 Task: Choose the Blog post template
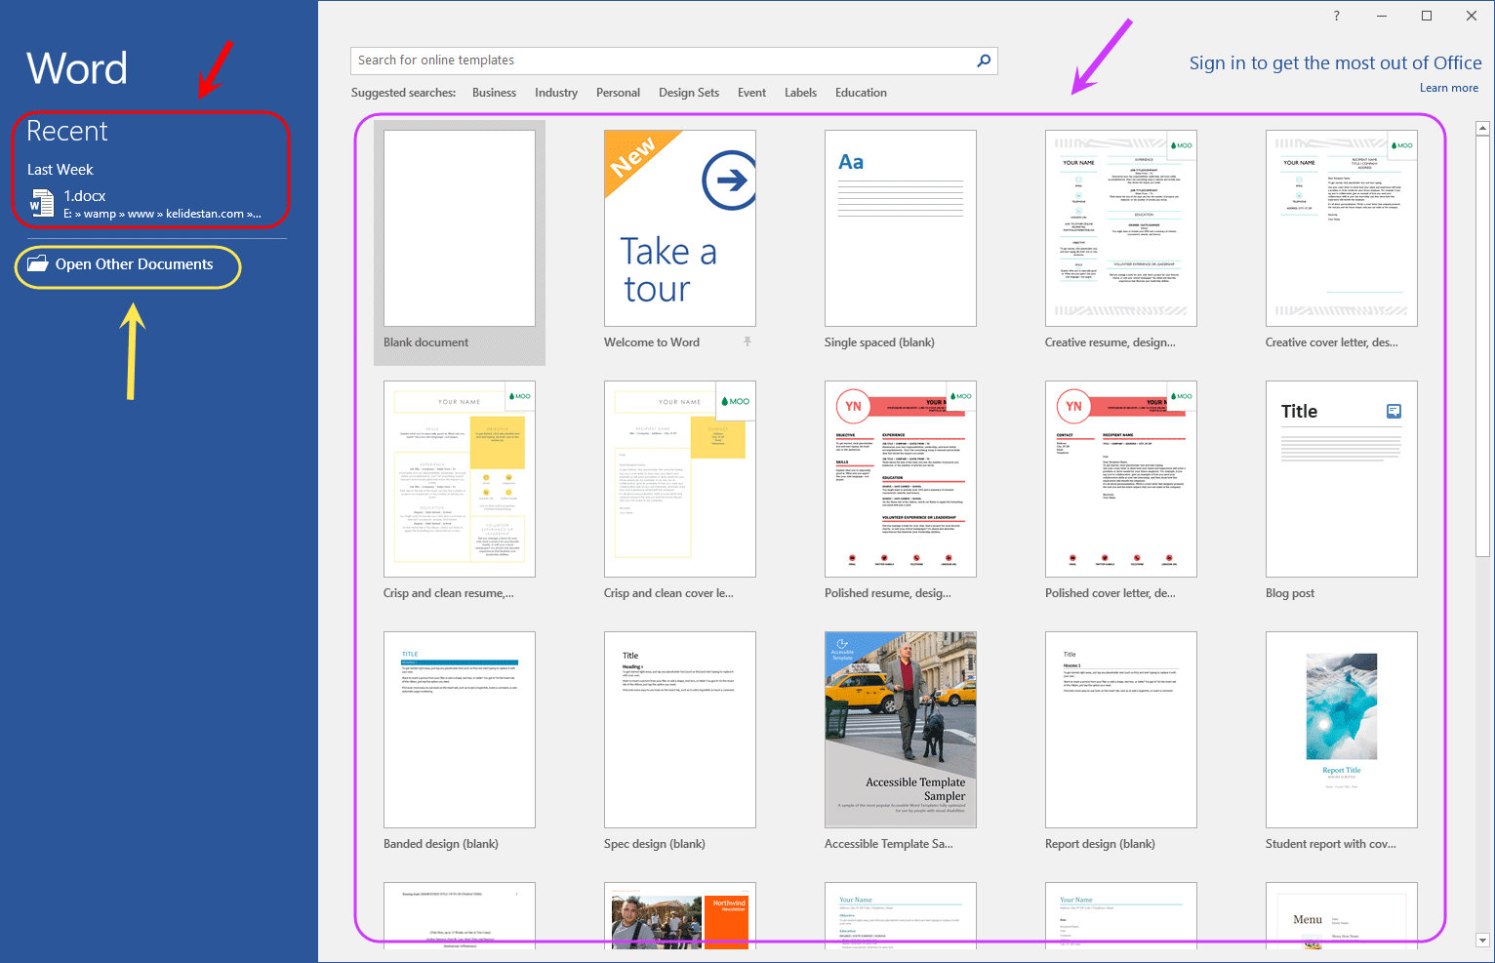(x=1342, y=479)
